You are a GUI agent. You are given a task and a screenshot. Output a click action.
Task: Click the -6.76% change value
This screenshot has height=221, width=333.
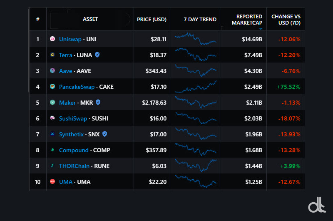pos(291,71)
